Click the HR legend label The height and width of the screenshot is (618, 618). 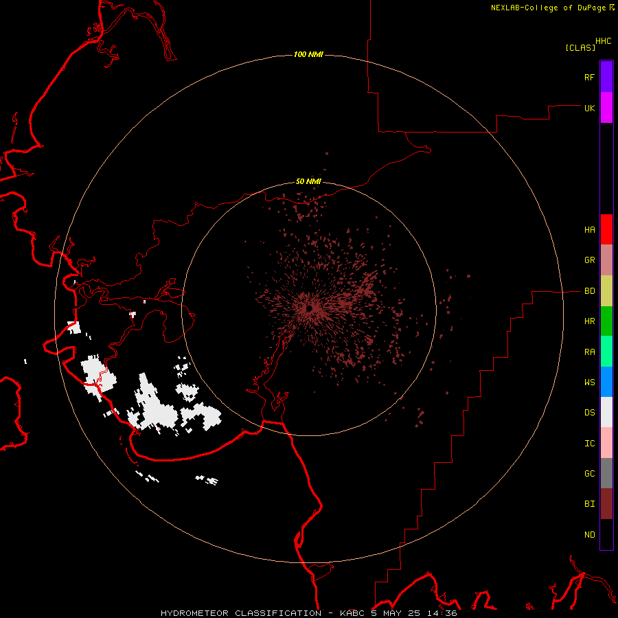tap(589, 321)
